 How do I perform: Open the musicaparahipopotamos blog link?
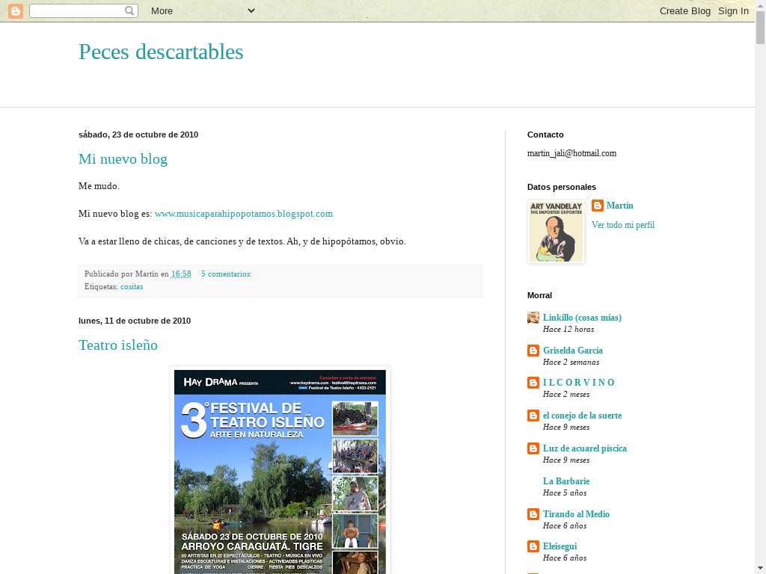[243, 214]
